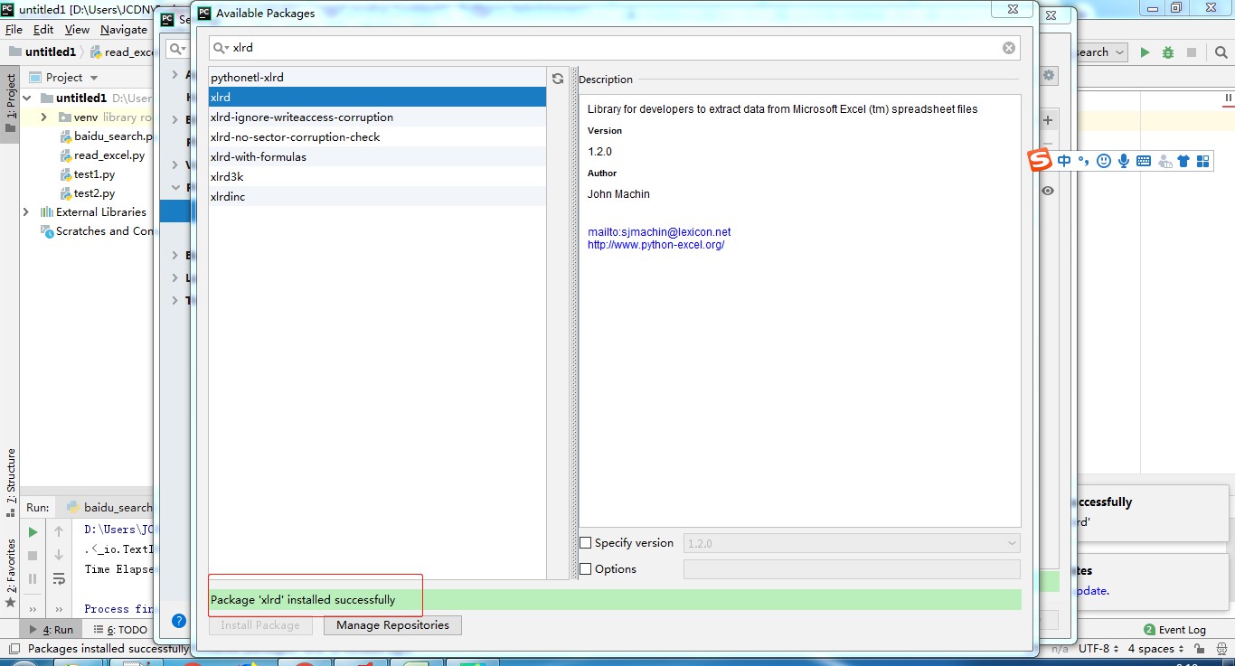Click the Sogou input S logo
Screen dimensions: 1235x666
coord(1041,161)
